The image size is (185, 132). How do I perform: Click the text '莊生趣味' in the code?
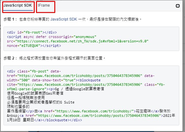pos(143,111)
